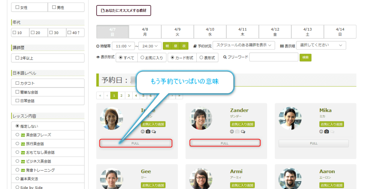Select カード形式 view radio button
Screen dimensions: 365x189
[x=173, y=57]
